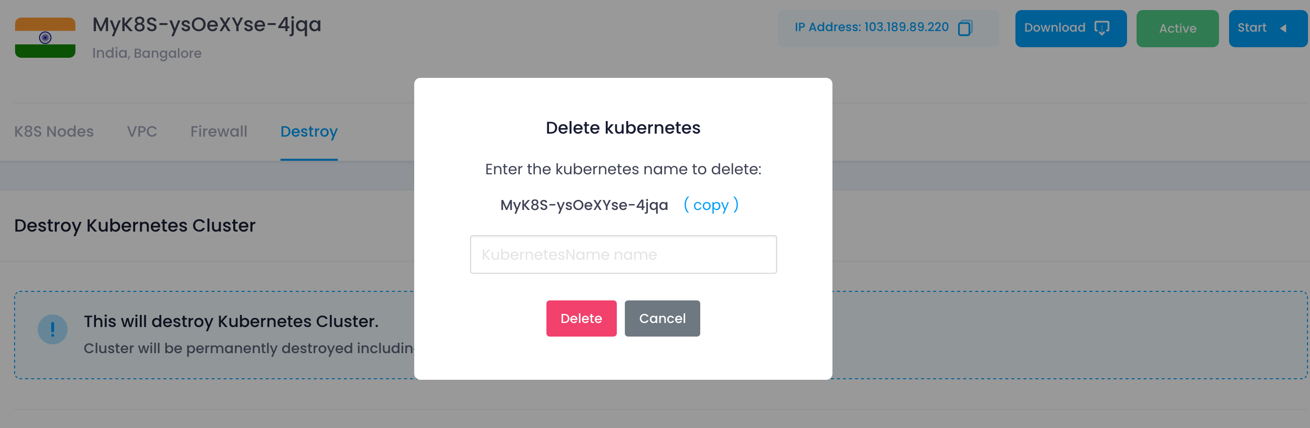
Task: Click the India flag icon
Action: (x=45, y=38)
